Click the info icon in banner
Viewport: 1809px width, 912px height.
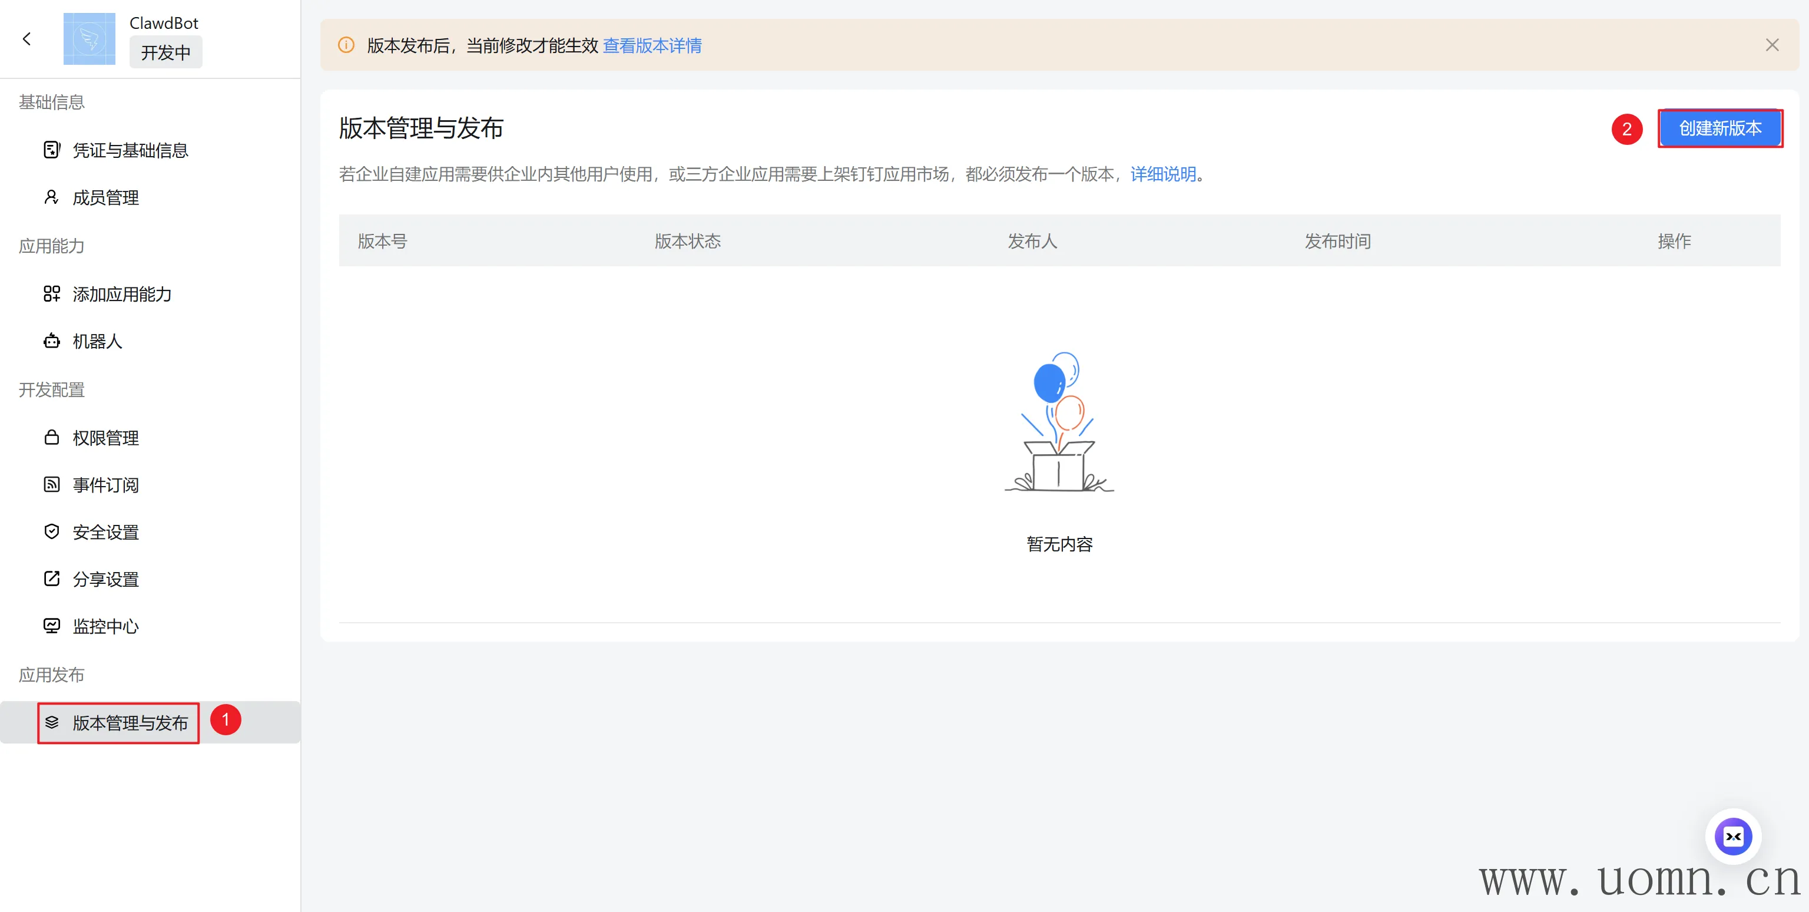point(346,46)
